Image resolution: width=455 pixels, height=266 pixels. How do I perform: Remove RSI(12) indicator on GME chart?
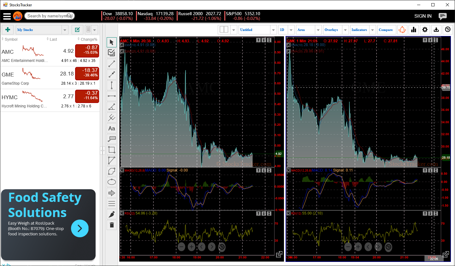tap(289, 213)
